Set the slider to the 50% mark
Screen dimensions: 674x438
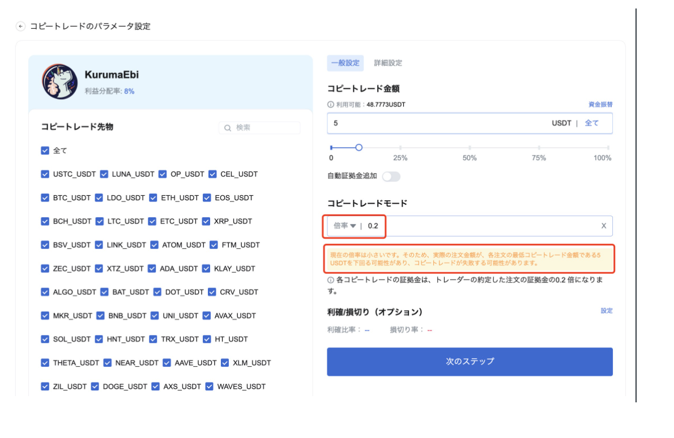tap(470, 147)
